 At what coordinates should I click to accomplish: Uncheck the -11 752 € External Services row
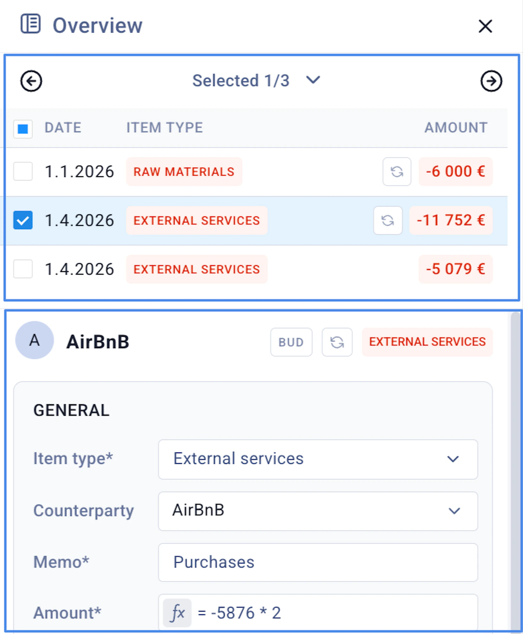tap(23, 220)
